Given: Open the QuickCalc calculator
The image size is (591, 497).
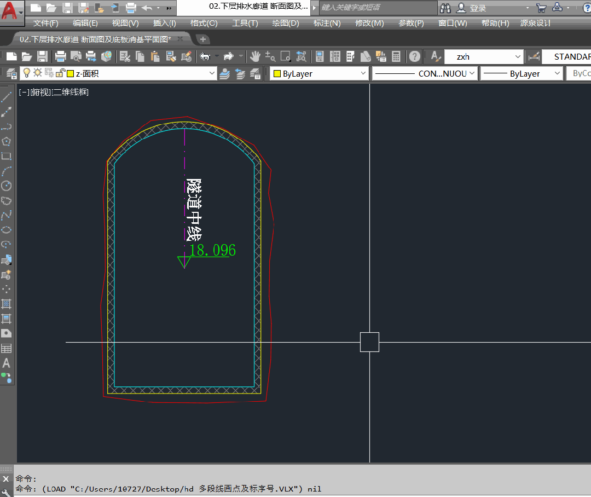Looking at the screenshot, I should (x=397, y=56).
